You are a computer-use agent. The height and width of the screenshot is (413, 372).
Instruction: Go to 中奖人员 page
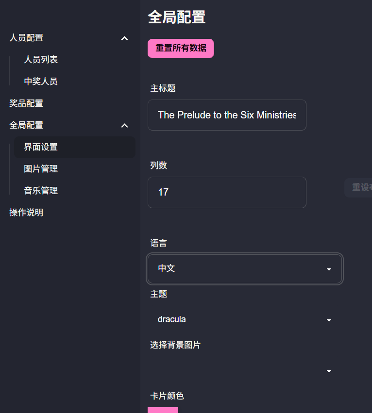click(x=41, y=82)
